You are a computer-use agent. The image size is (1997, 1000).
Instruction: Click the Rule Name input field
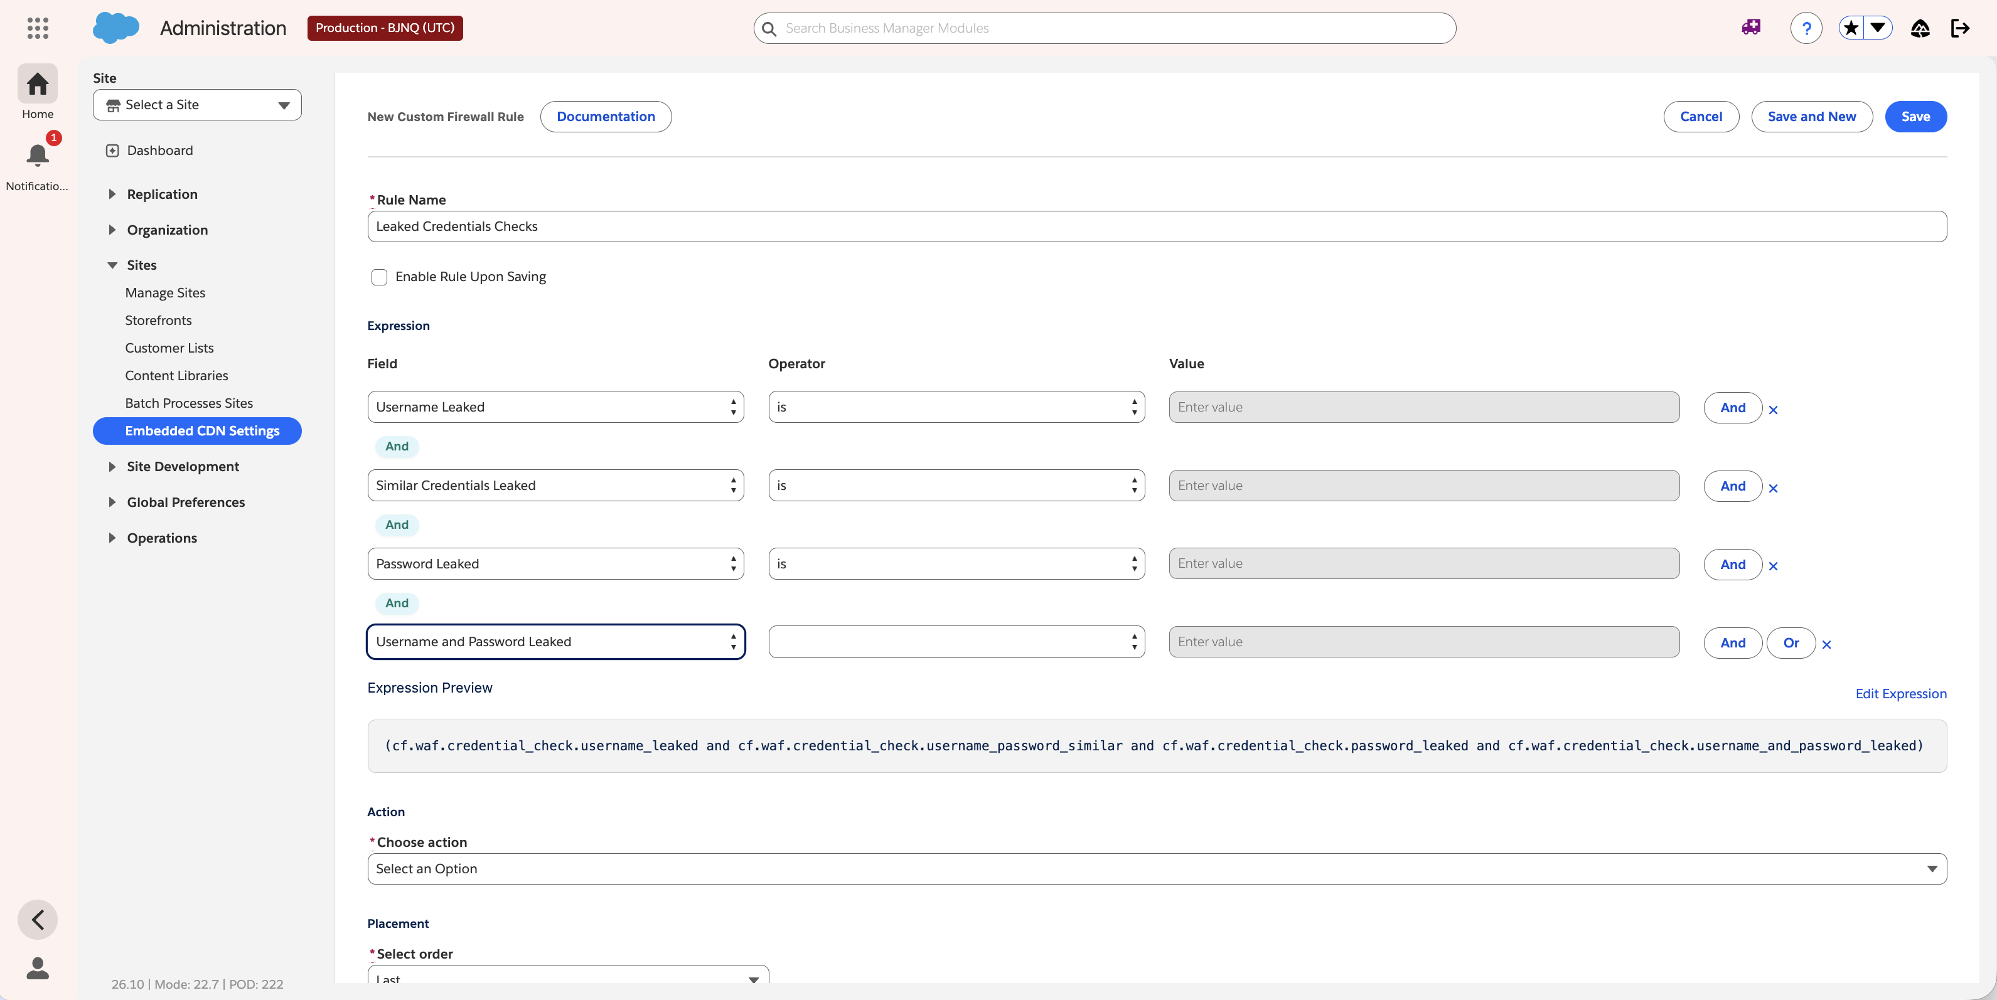point(1157,226)
